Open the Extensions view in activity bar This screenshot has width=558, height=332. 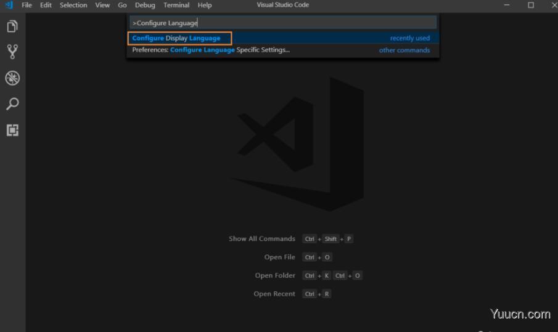click(x=12, y=130)
